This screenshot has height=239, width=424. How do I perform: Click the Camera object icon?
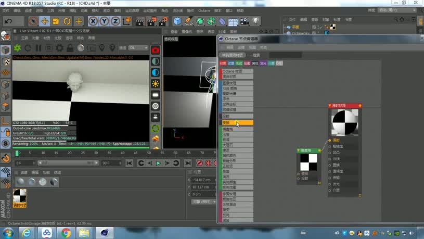tap(245, 21)
